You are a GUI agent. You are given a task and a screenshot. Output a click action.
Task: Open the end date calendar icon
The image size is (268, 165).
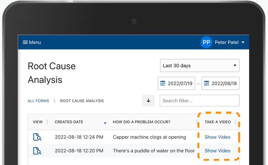[x=206, y=83]
